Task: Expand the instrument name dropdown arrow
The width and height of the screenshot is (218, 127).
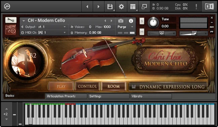Action: click(x=24, y=21)
